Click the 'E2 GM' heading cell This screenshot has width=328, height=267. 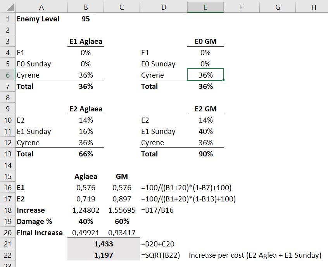(205, 109)
